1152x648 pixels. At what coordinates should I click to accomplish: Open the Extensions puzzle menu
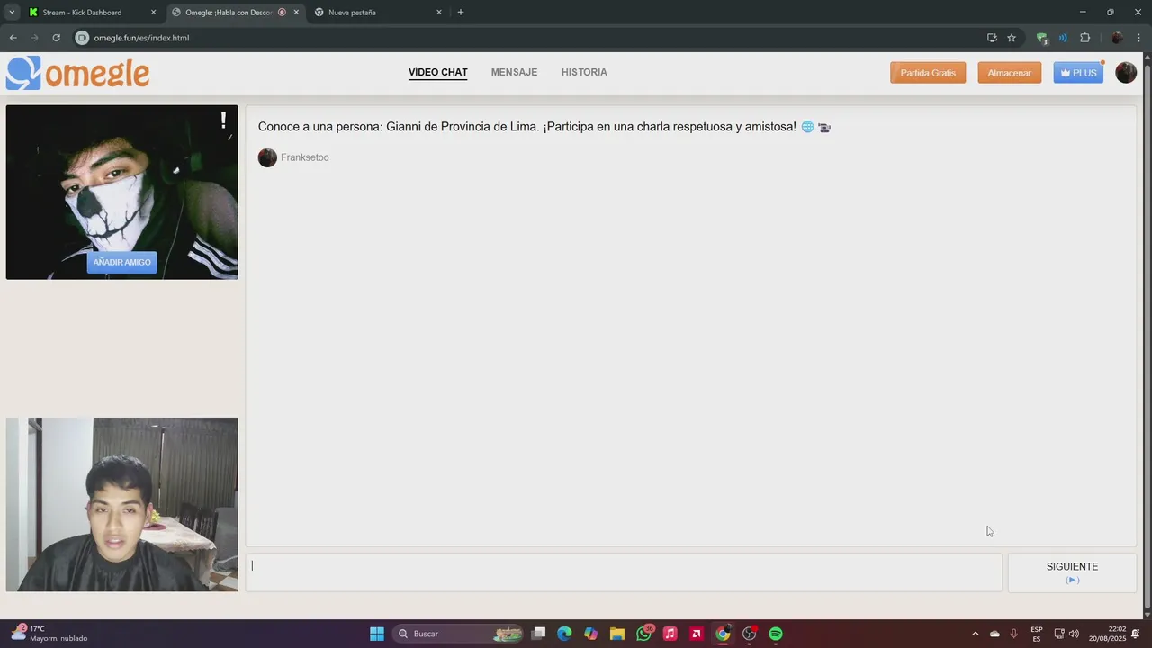click(x=1084, y=38)
